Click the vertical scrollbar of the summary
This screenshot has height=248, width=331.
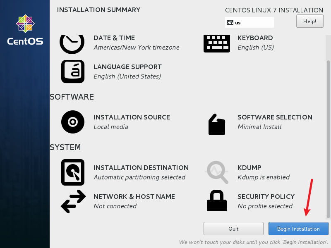point(328,139)
